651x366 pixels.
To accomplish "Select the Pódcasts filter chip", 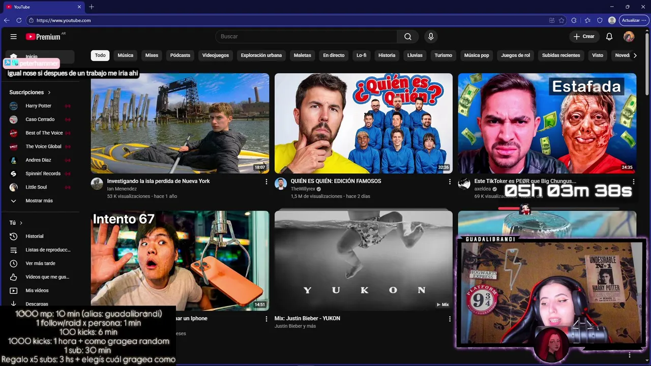I will click(x=180, y=55).
